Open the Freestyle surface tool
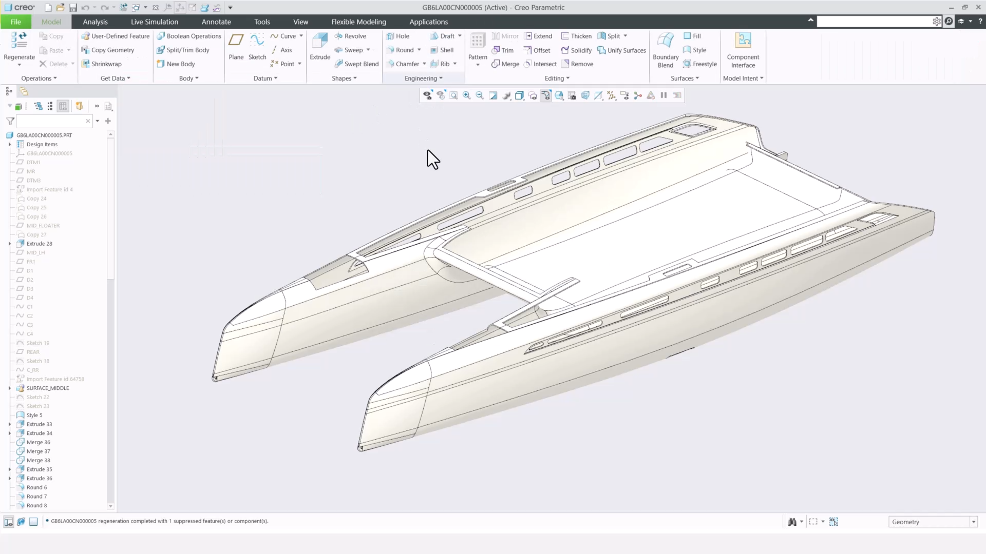986x554 pixels. (699, 64)
